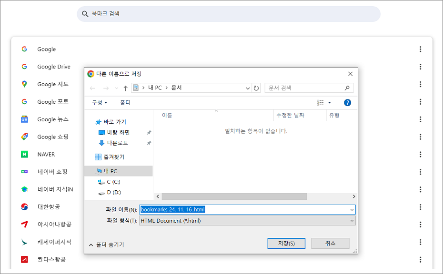Open the address path chevron dropdown
The image size is (443, 274).
[247, 88]
